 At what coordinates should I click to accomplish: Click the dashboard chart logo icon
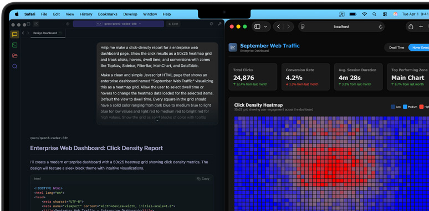(x=233, y=48)
